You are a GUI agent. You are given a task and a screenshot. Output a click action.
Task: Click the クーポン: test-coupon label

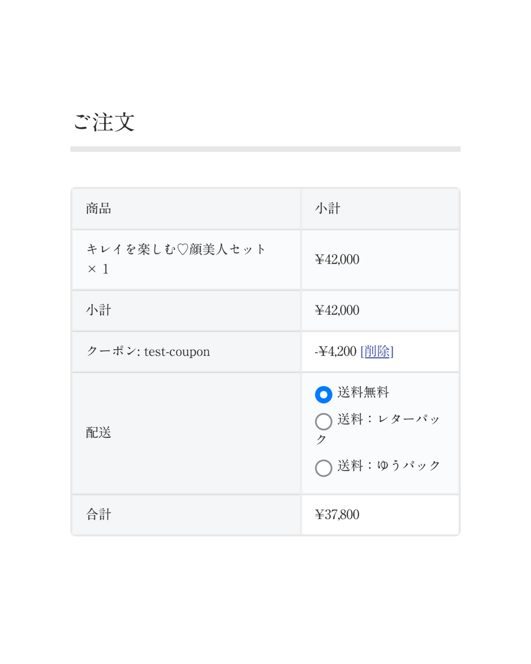coord(148,351)
